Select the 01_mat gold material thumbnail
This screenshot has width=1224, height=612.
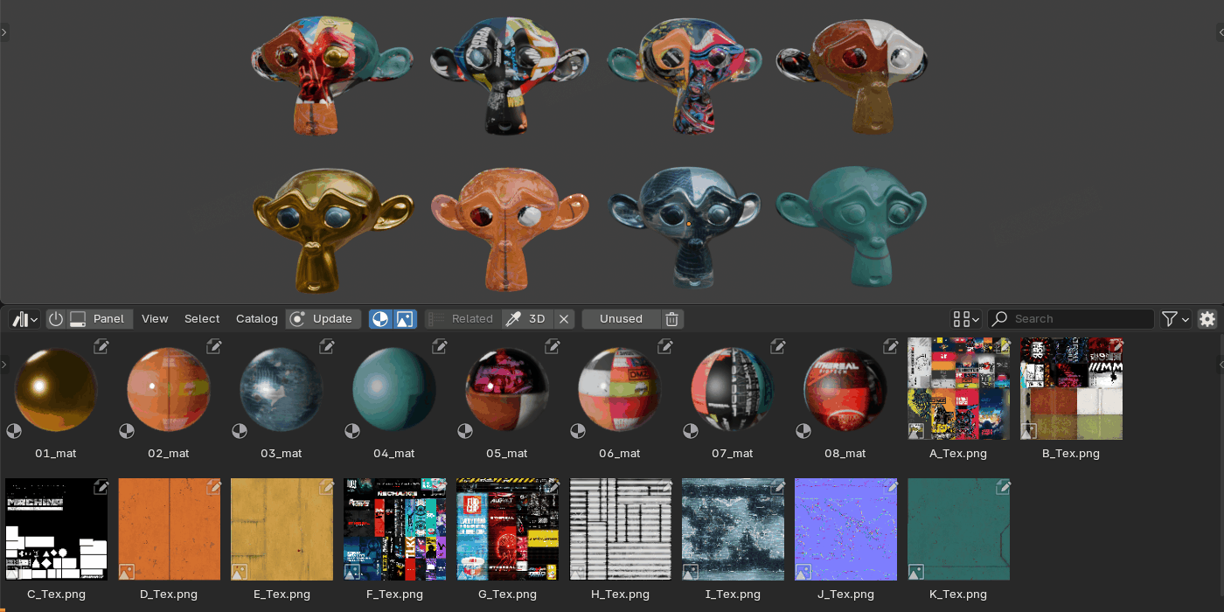pyautogui.click(x=56, y=389)
